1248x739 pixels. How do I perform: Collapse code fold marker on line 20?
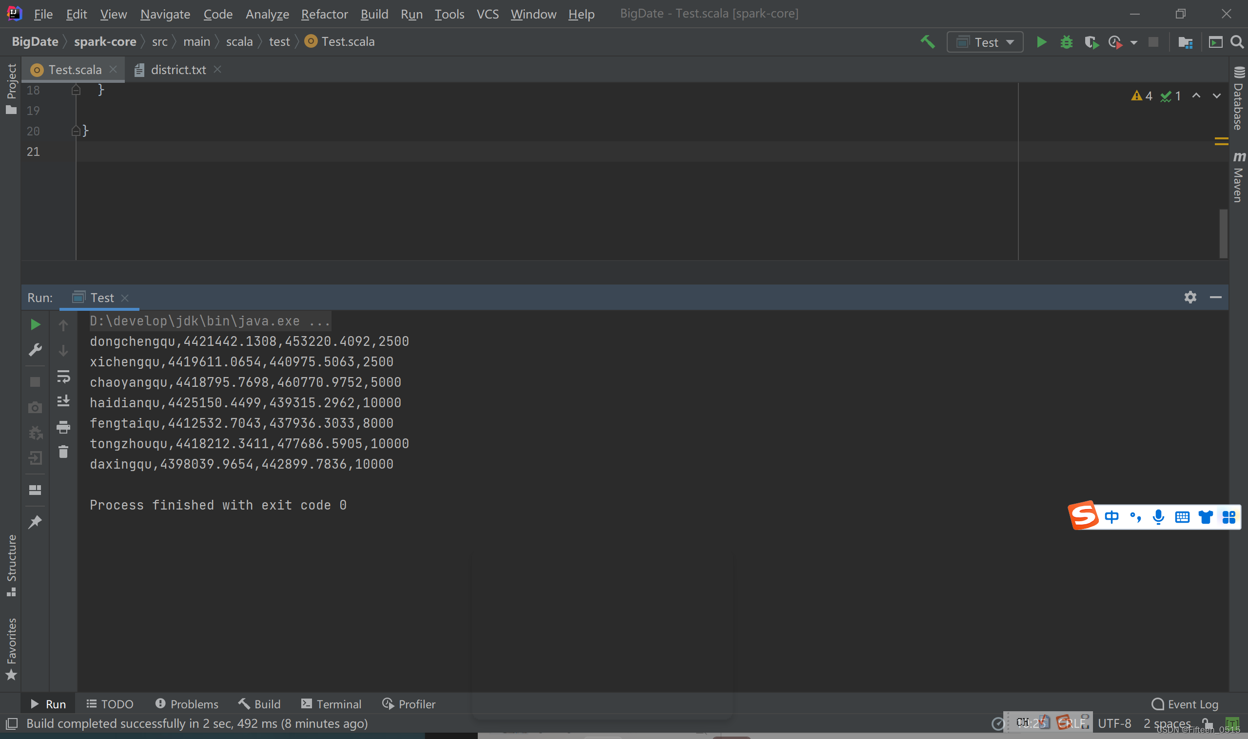[76, 131]
